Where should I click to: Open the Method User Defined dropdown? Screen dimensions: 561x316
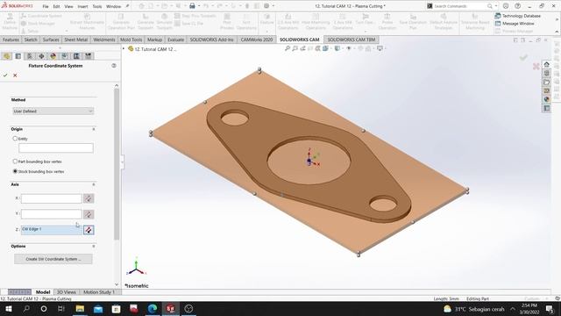(x=53, y=111)
